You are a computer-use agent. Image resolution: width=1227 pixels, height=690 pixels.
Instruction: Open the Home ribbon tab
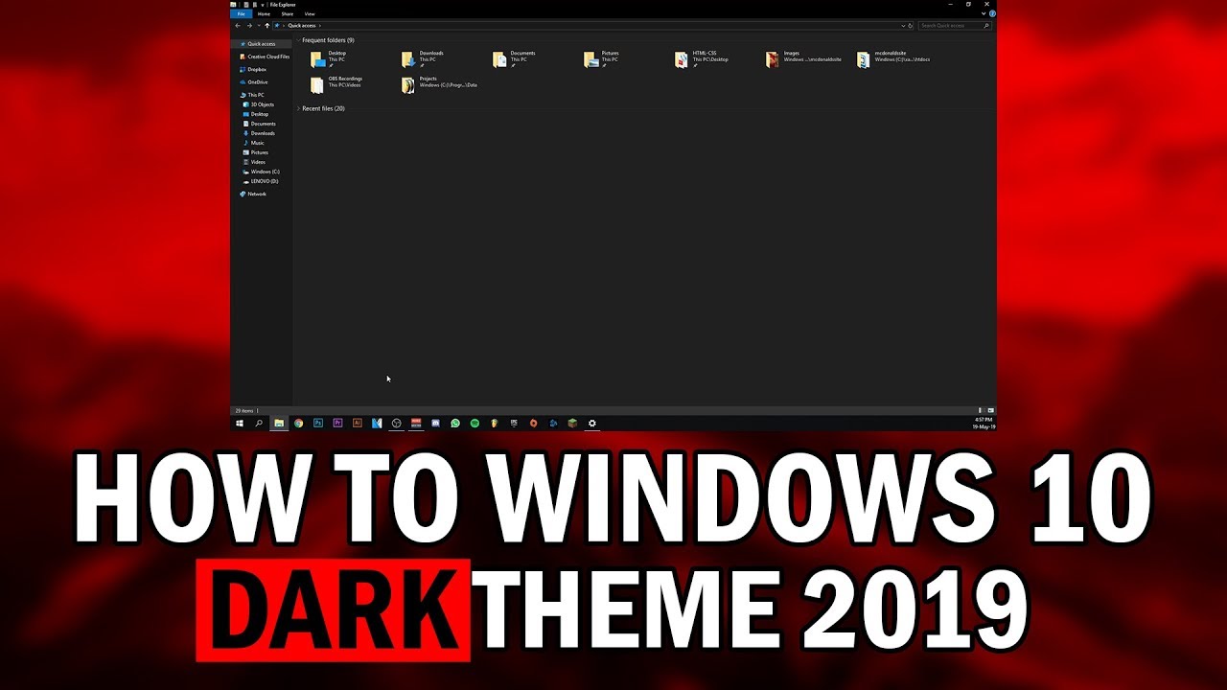tap(264, 13)
